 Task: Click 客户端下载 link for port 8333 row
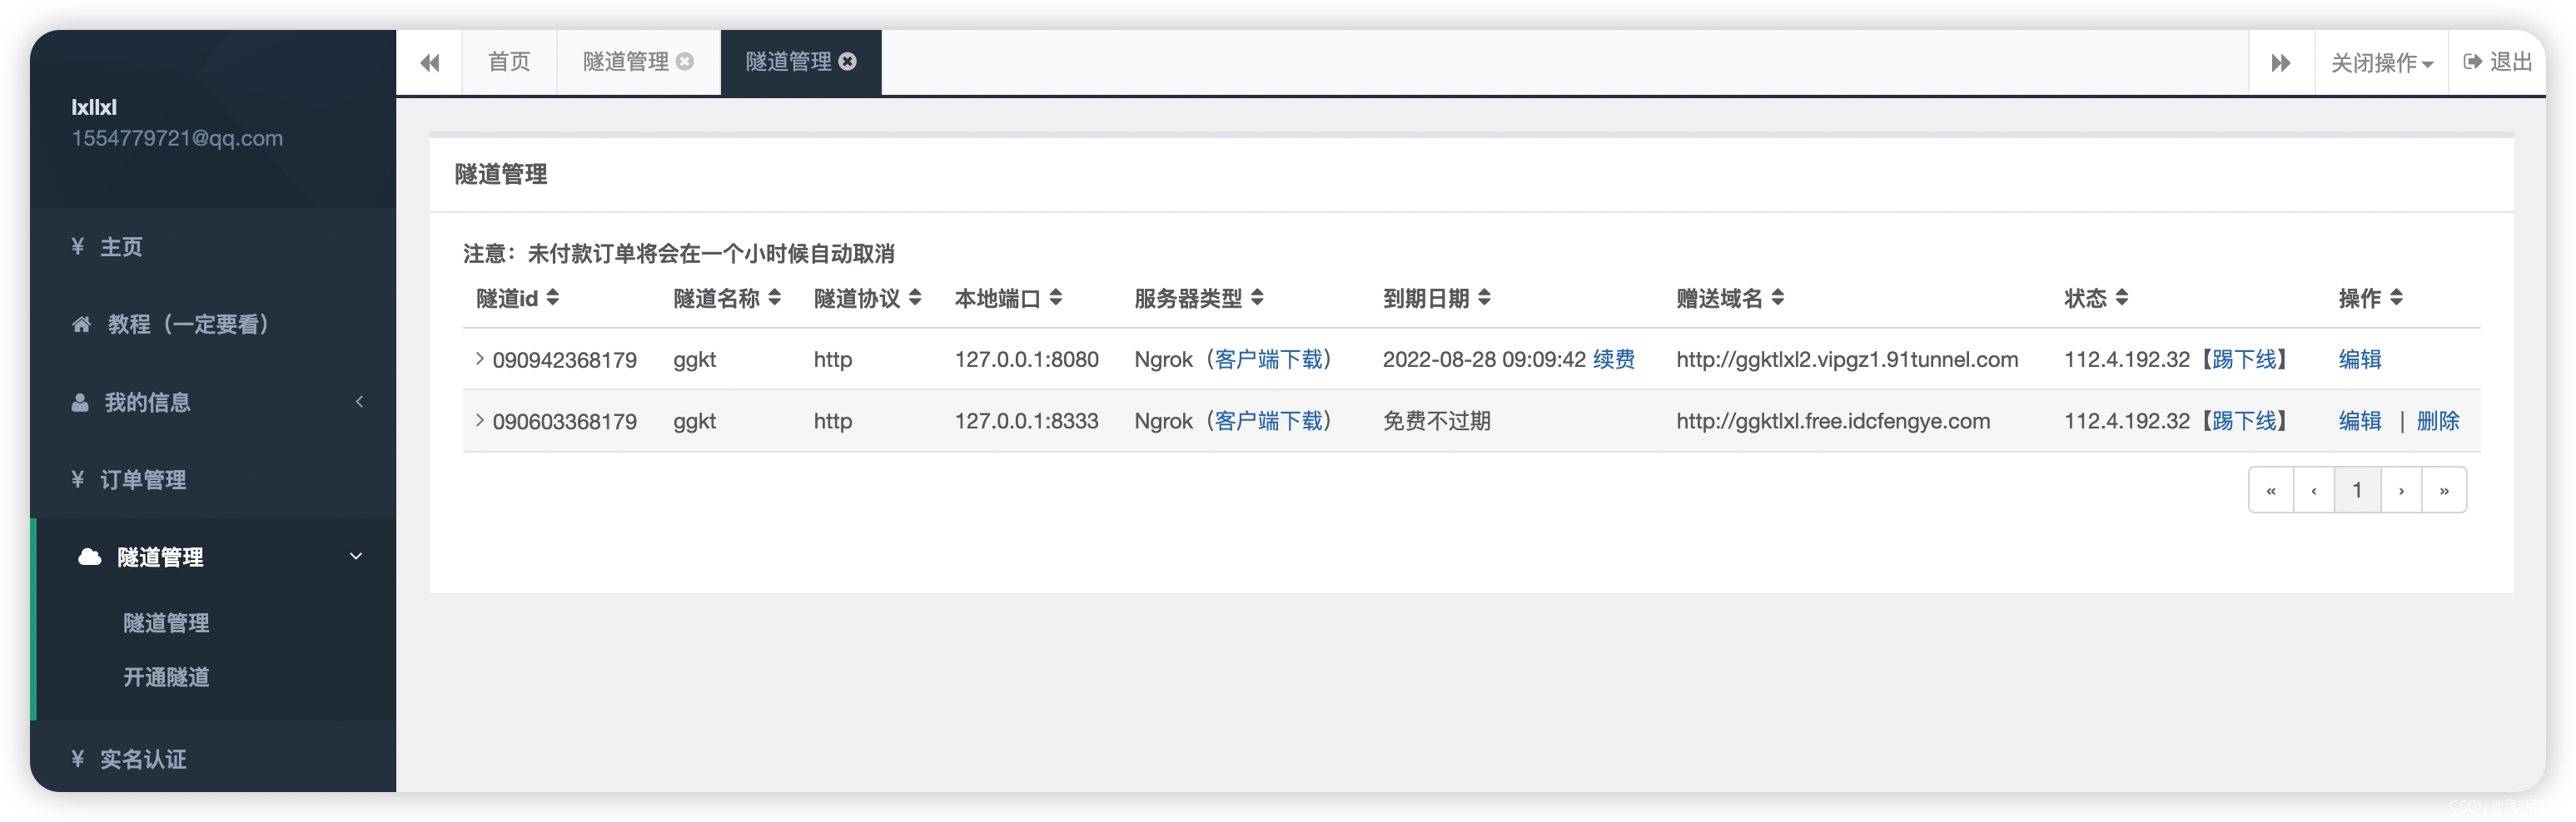(x=1268, y=422)
